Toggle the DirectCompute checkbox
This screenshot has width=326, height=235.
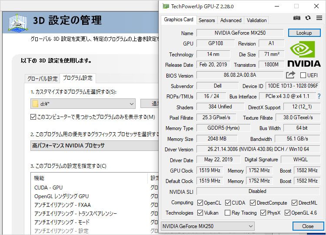click(x=253, y=202)
